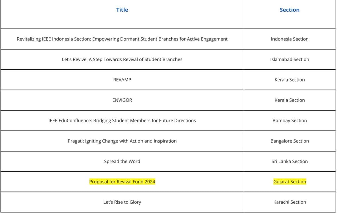Image resolution: width=337 pixels, height=213 pixels.
Task: Select the Spread the Word title
Action: coord(122,161)
